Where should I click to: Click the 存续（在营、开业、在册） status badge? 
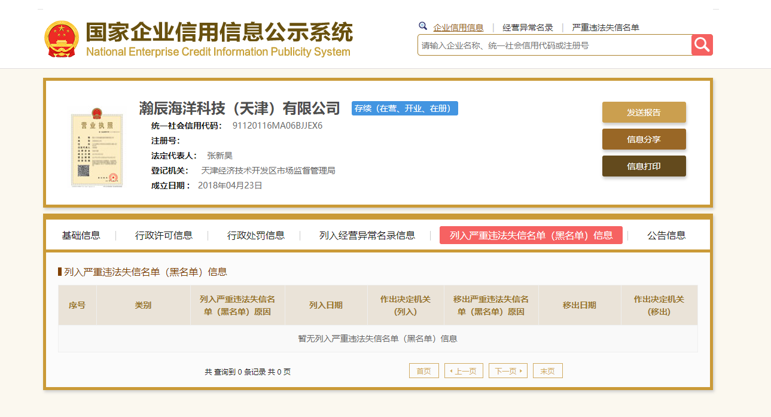pyautogui.click(x=405, y=108)
